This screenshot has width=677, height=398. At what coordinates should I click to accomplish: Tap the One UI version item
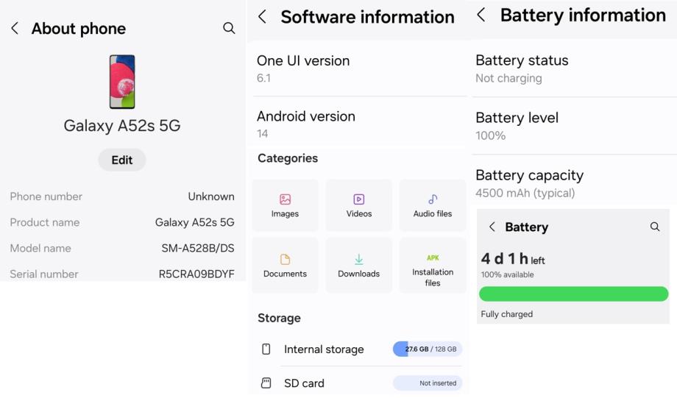click(359, 68)
